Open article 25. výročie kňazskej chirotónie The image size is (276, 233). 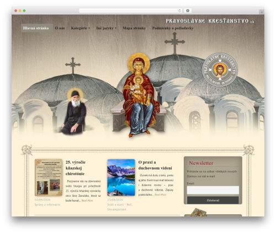(76, 168)
